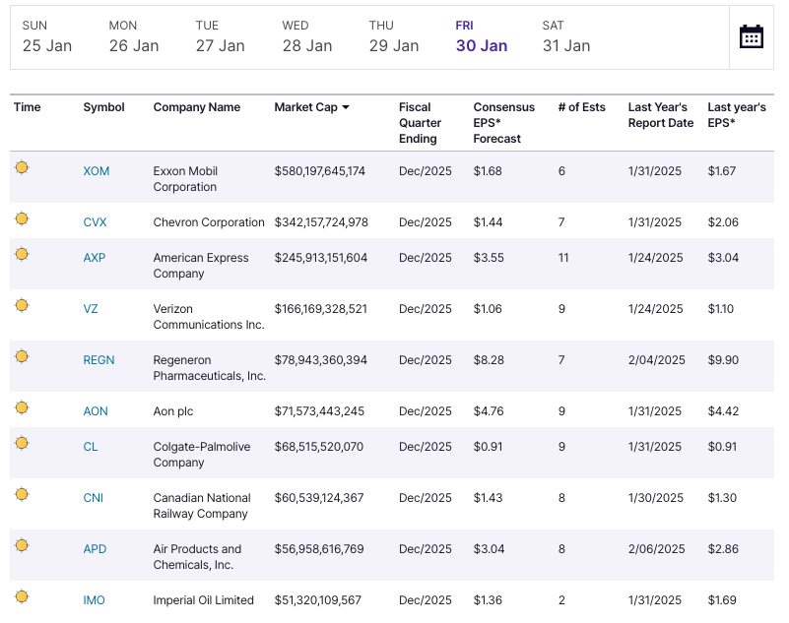Click the pre-market sun icon for CVX
Image resolution: width=789 pixels, height=623 pixels.
(x=22, y=219)
